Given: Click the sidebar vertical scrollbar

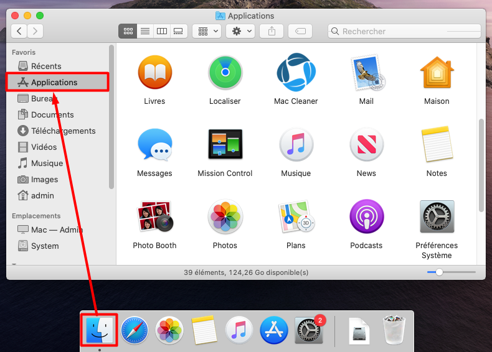Looking at the screenshot, I should point(111,116).
